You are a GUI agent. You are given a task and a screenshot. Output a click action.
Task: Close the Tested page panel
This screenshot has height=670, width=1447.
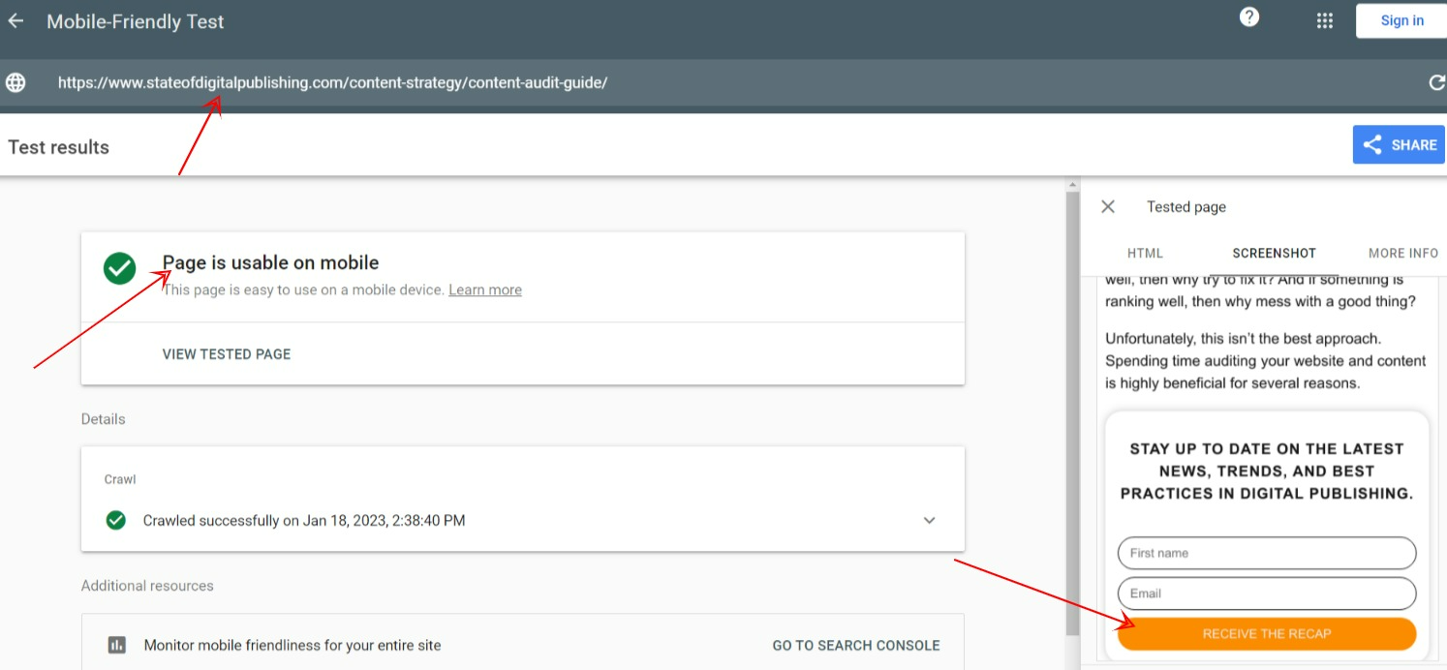(1108, 206)
